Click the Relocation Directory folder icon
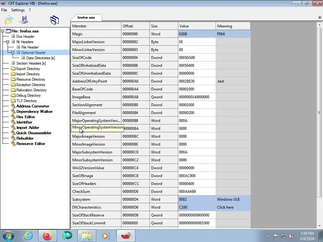 pyautogui.click(x=13, y=90)
